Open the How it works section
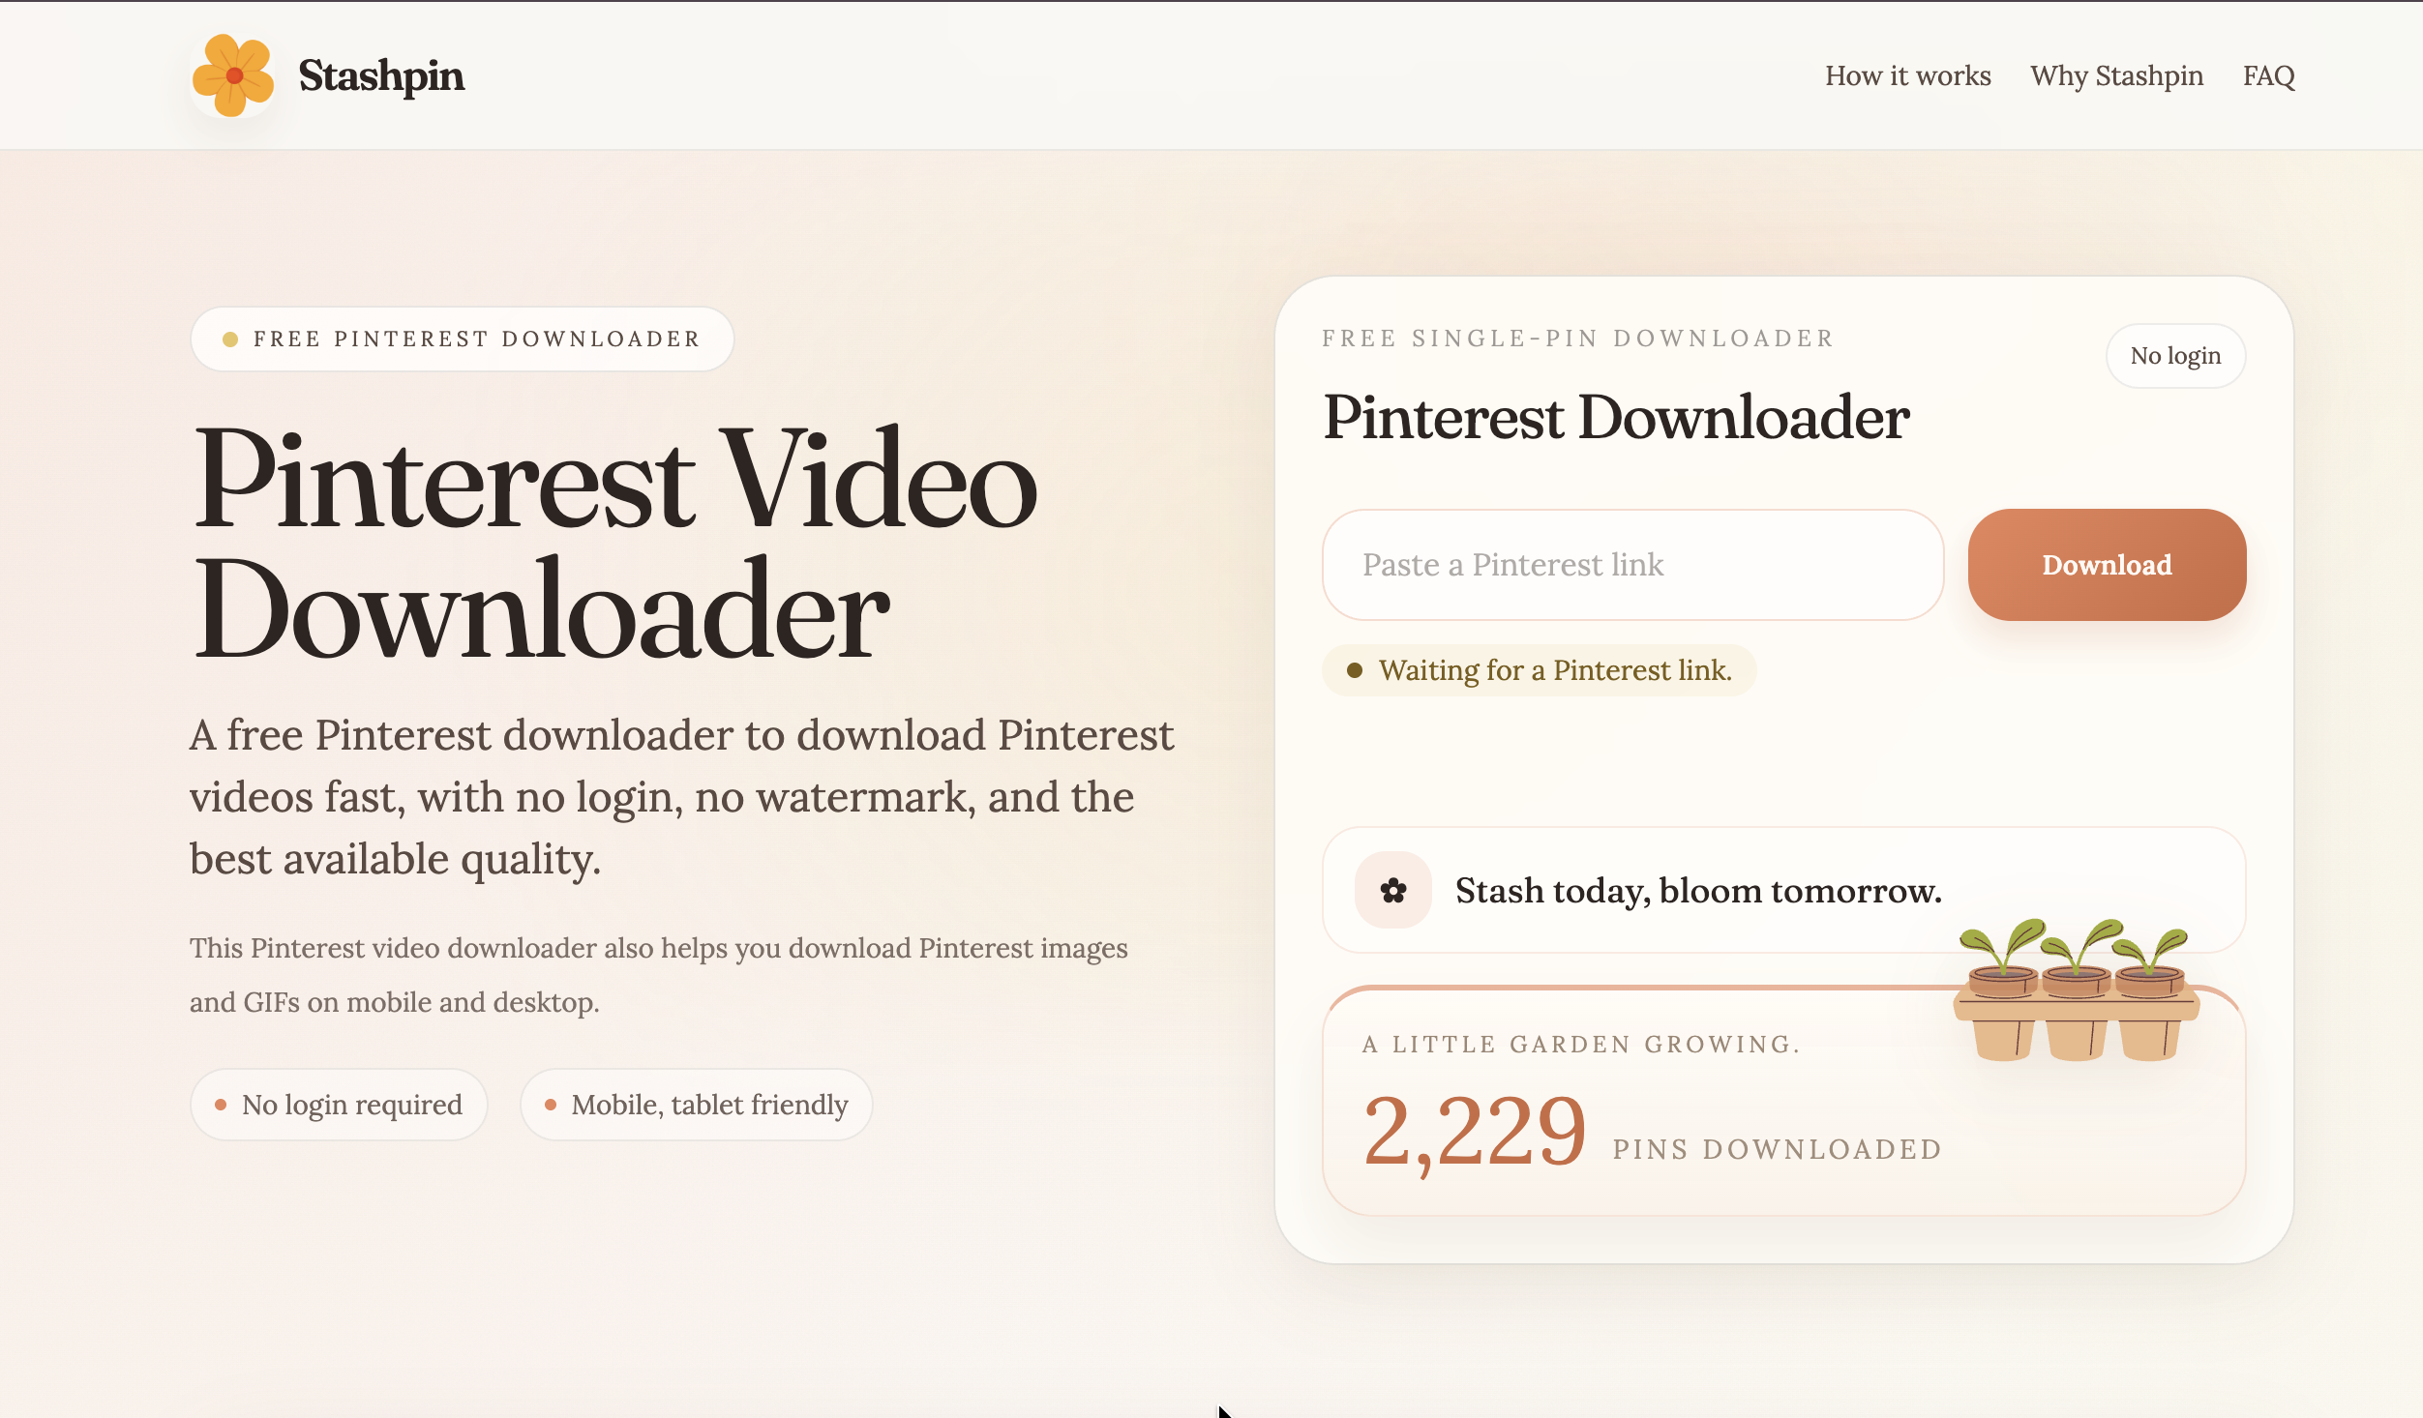Screen dimensions: 2423x1418 1907,75
